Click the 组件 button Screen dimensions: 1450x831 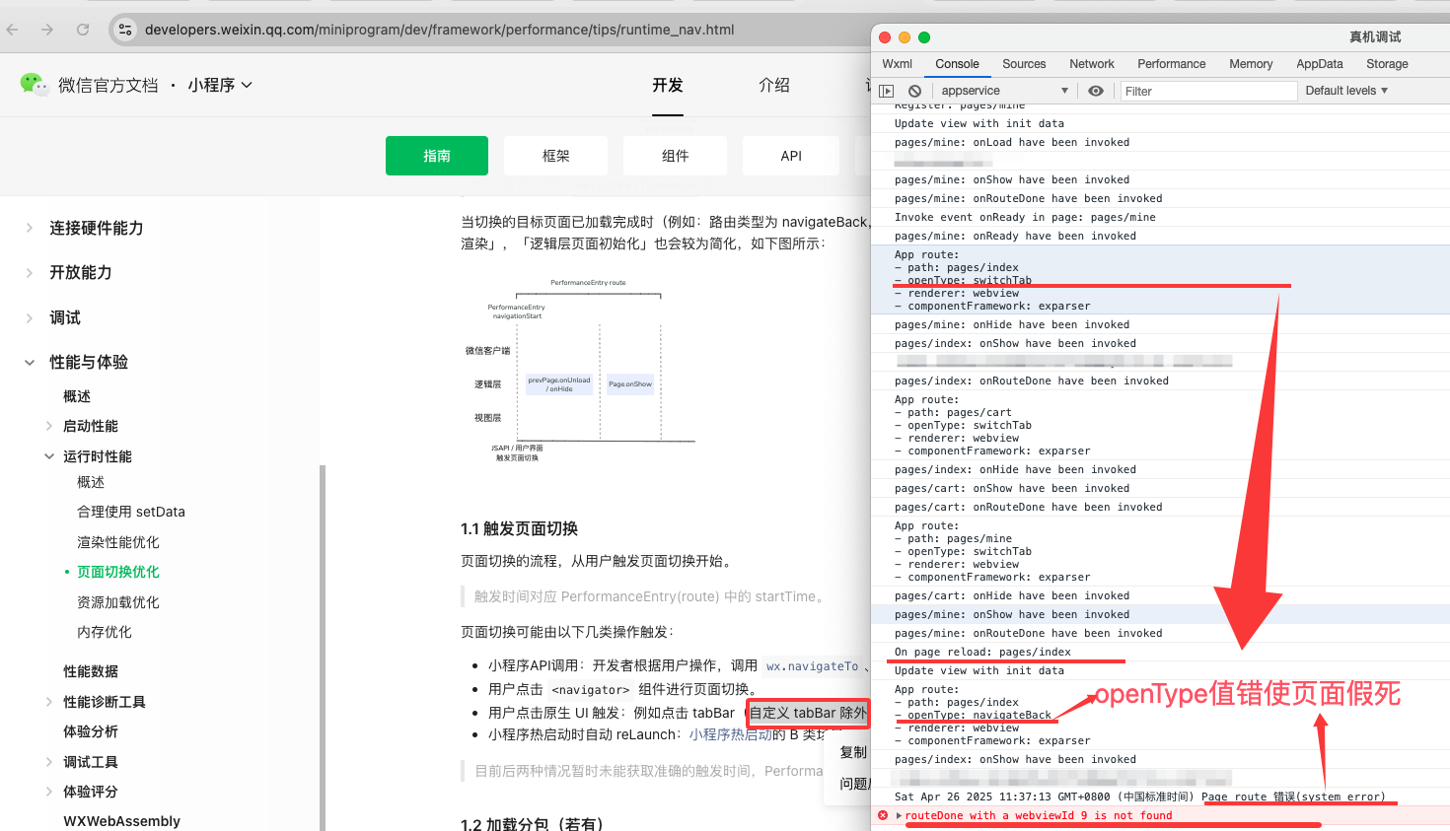[x=676, y=156]
